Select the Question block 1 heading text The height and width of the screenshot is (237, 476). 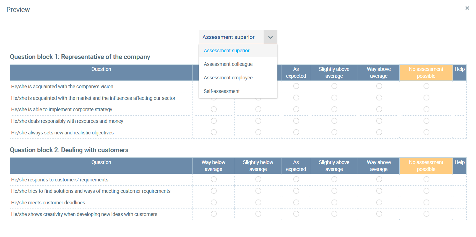coord(80,57)
